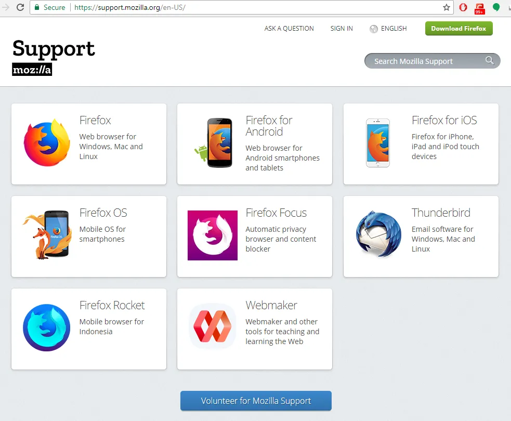Image resolution: width=511 pixels, height=421 pixels.
Task: Focus the Search Mozilla Support field
Action: 432,61
